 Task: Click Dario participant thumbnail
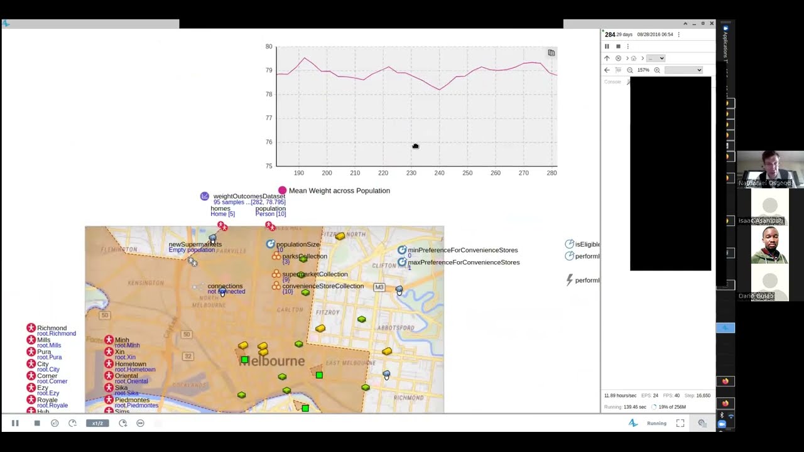pyautogui.click(x=769, y=282)
